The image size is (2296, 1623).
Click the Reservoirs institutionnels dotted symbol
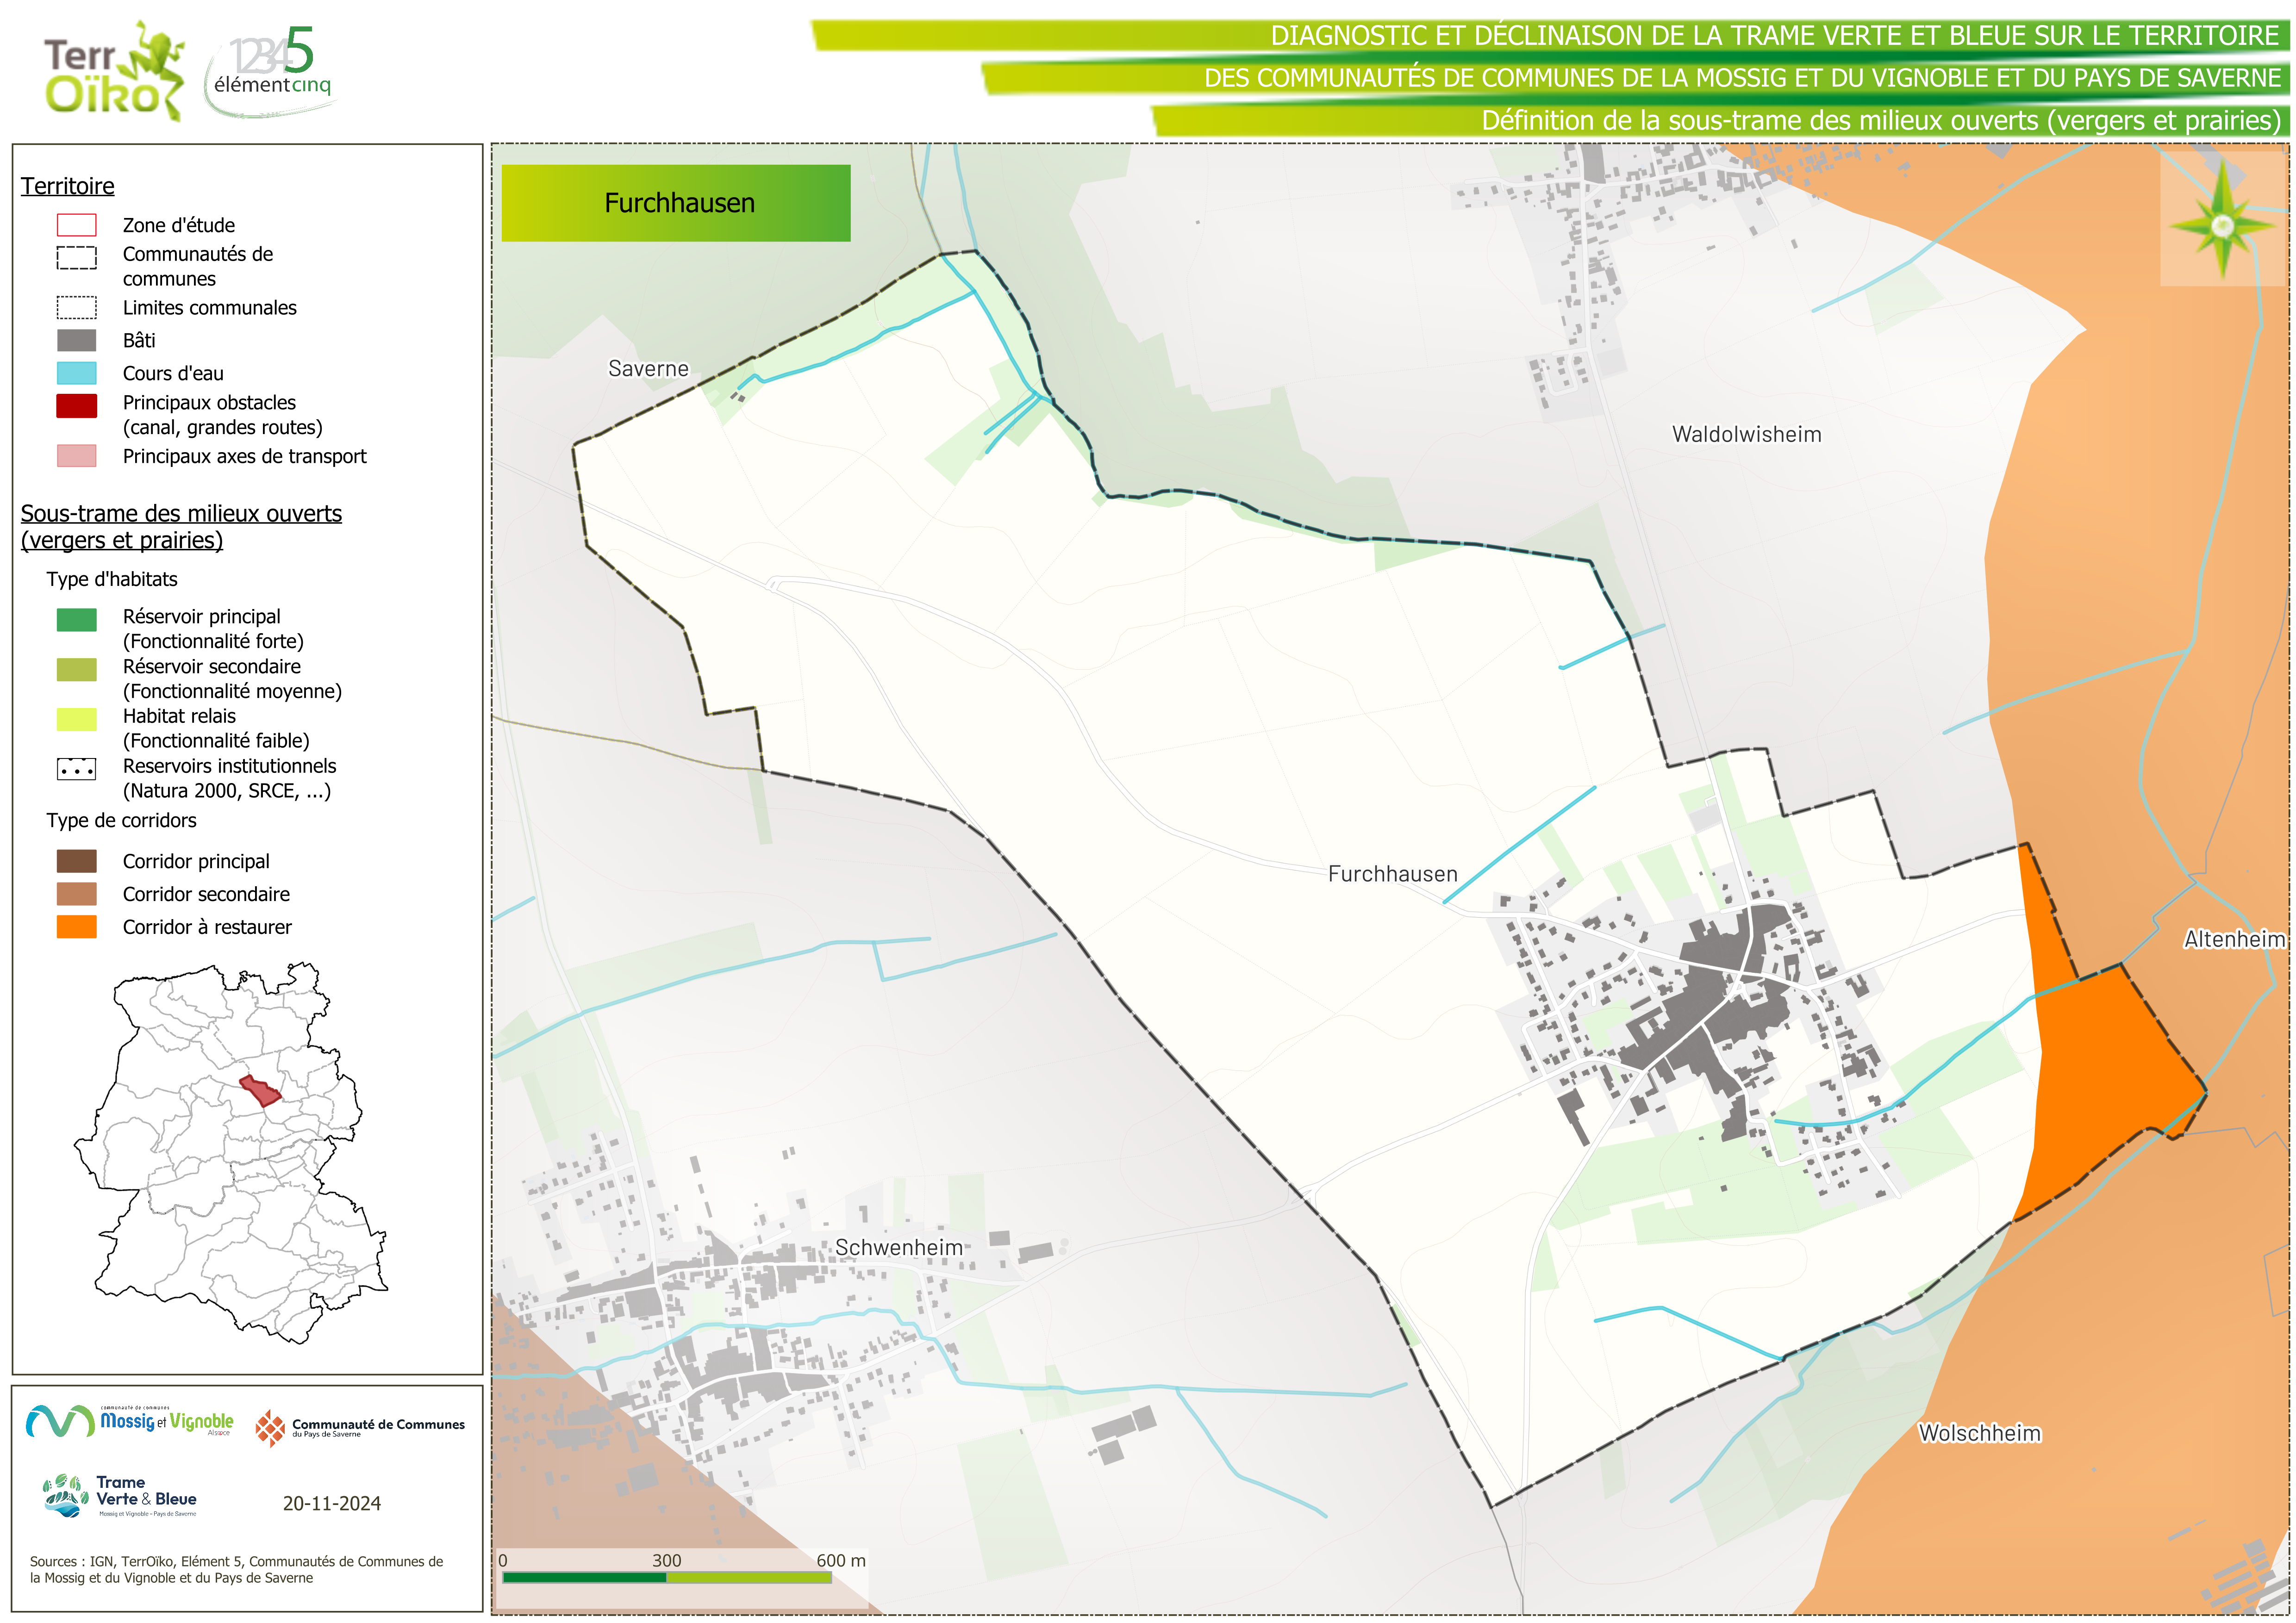click(77, 769)
